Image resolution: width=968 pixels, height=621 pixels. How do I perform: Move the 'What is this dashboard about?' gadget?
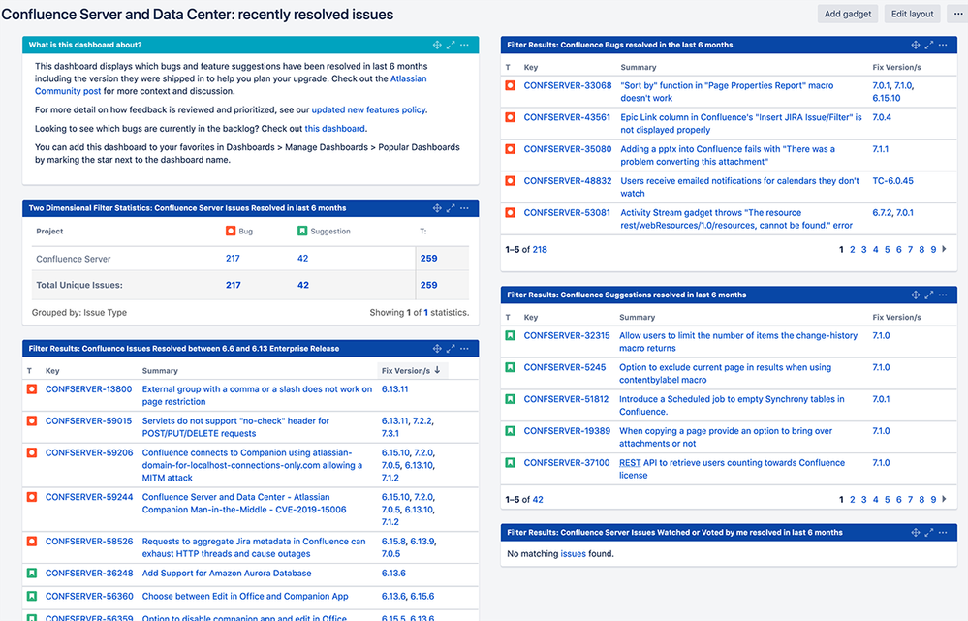[x=437, y=46]
